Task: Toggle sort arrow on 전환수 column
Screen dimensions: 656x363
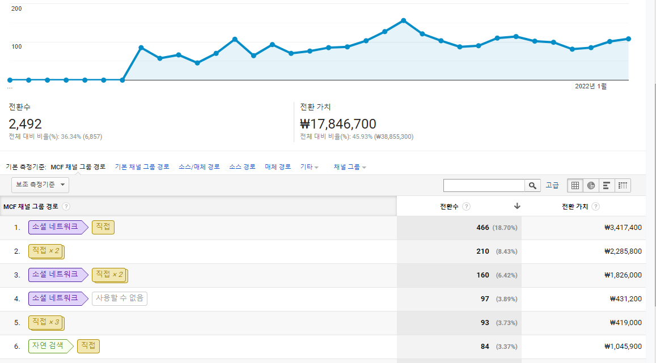Action: 517,206
